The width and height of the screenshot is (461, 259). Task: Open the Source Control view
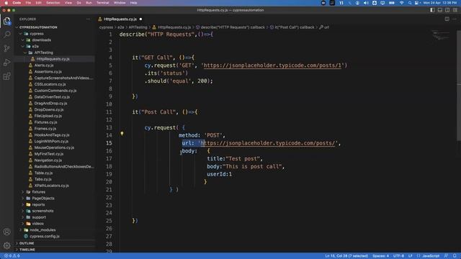pos(6,48)
